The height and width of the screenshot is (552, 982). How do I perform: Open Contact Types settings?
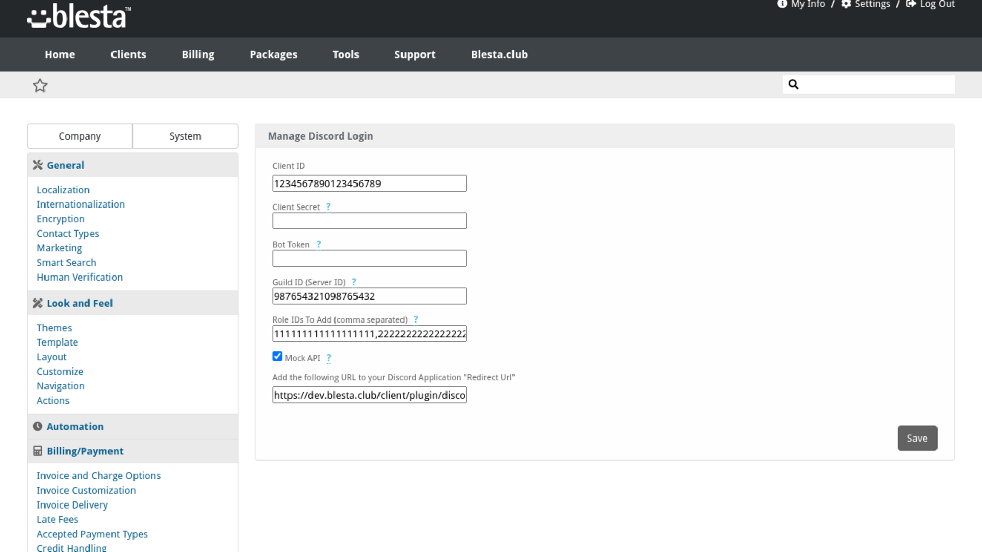[68, 234]
